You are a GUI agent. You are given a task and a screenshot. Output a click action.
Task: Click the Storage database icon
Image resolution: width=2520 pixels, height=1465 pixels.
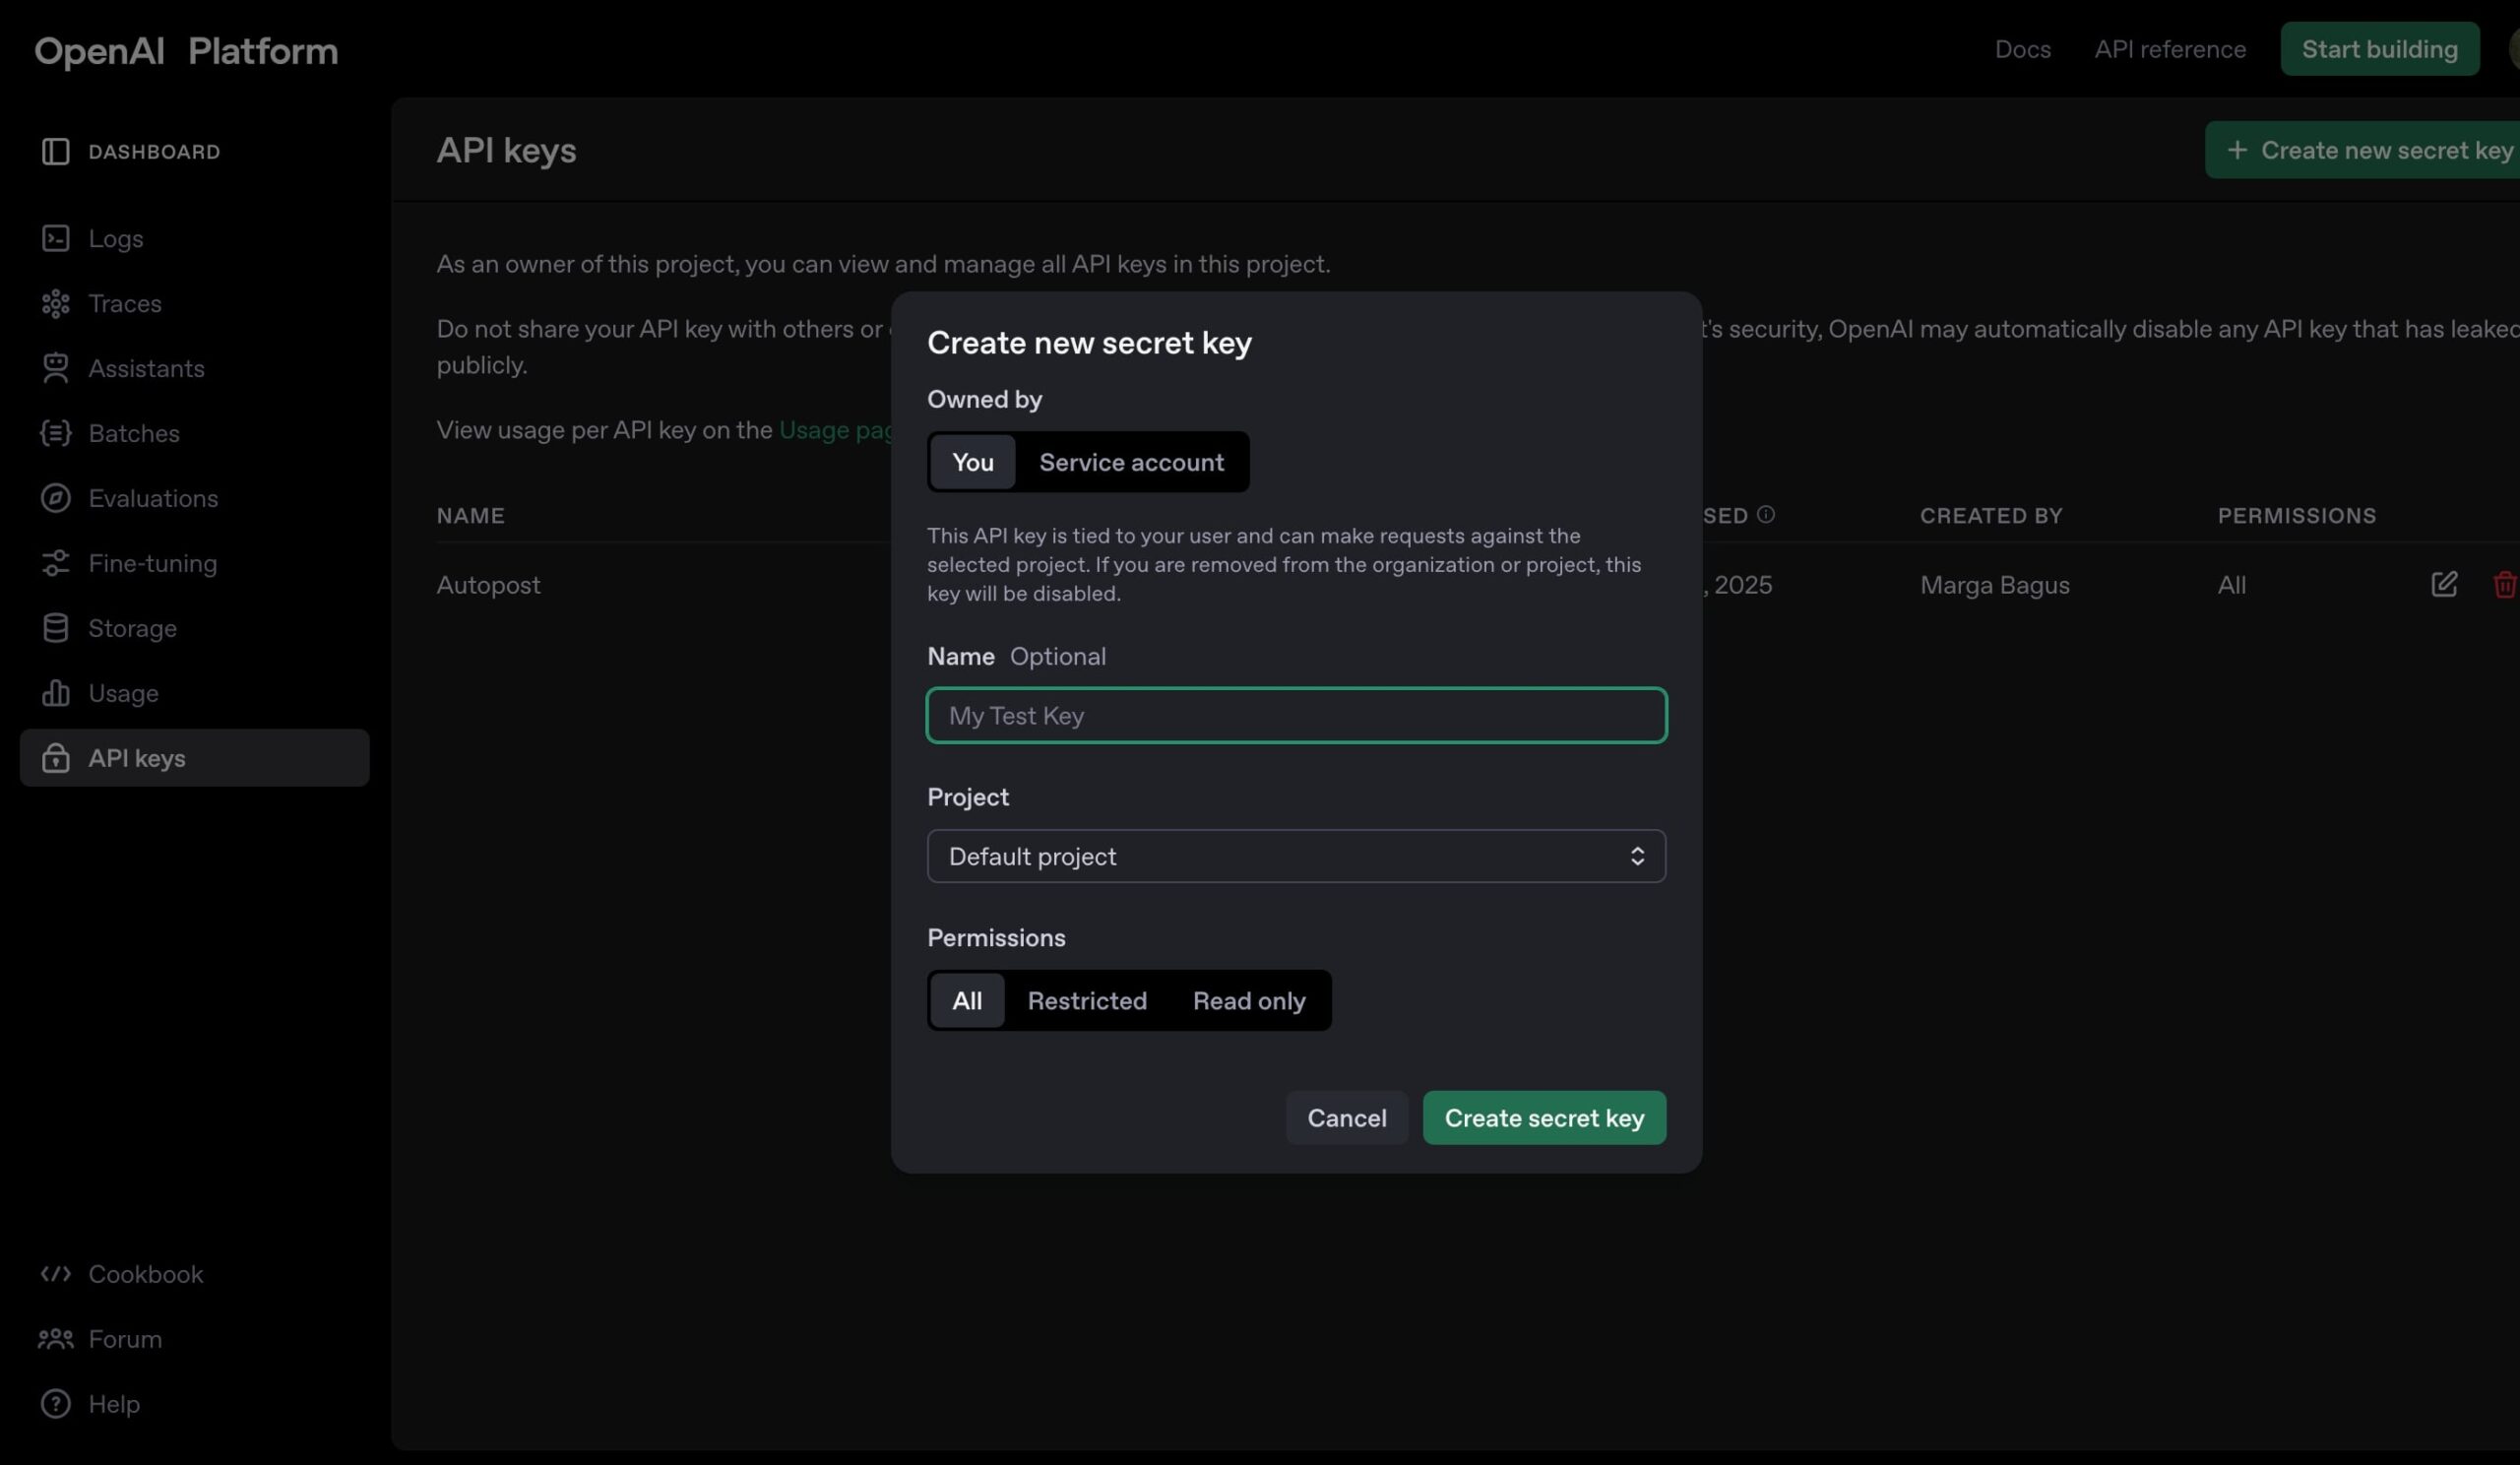[55, 628]
